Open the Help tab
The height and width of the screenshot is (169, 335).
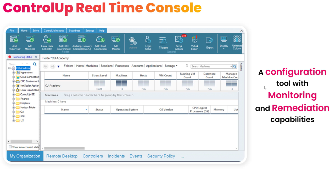(x=102, y=31)
